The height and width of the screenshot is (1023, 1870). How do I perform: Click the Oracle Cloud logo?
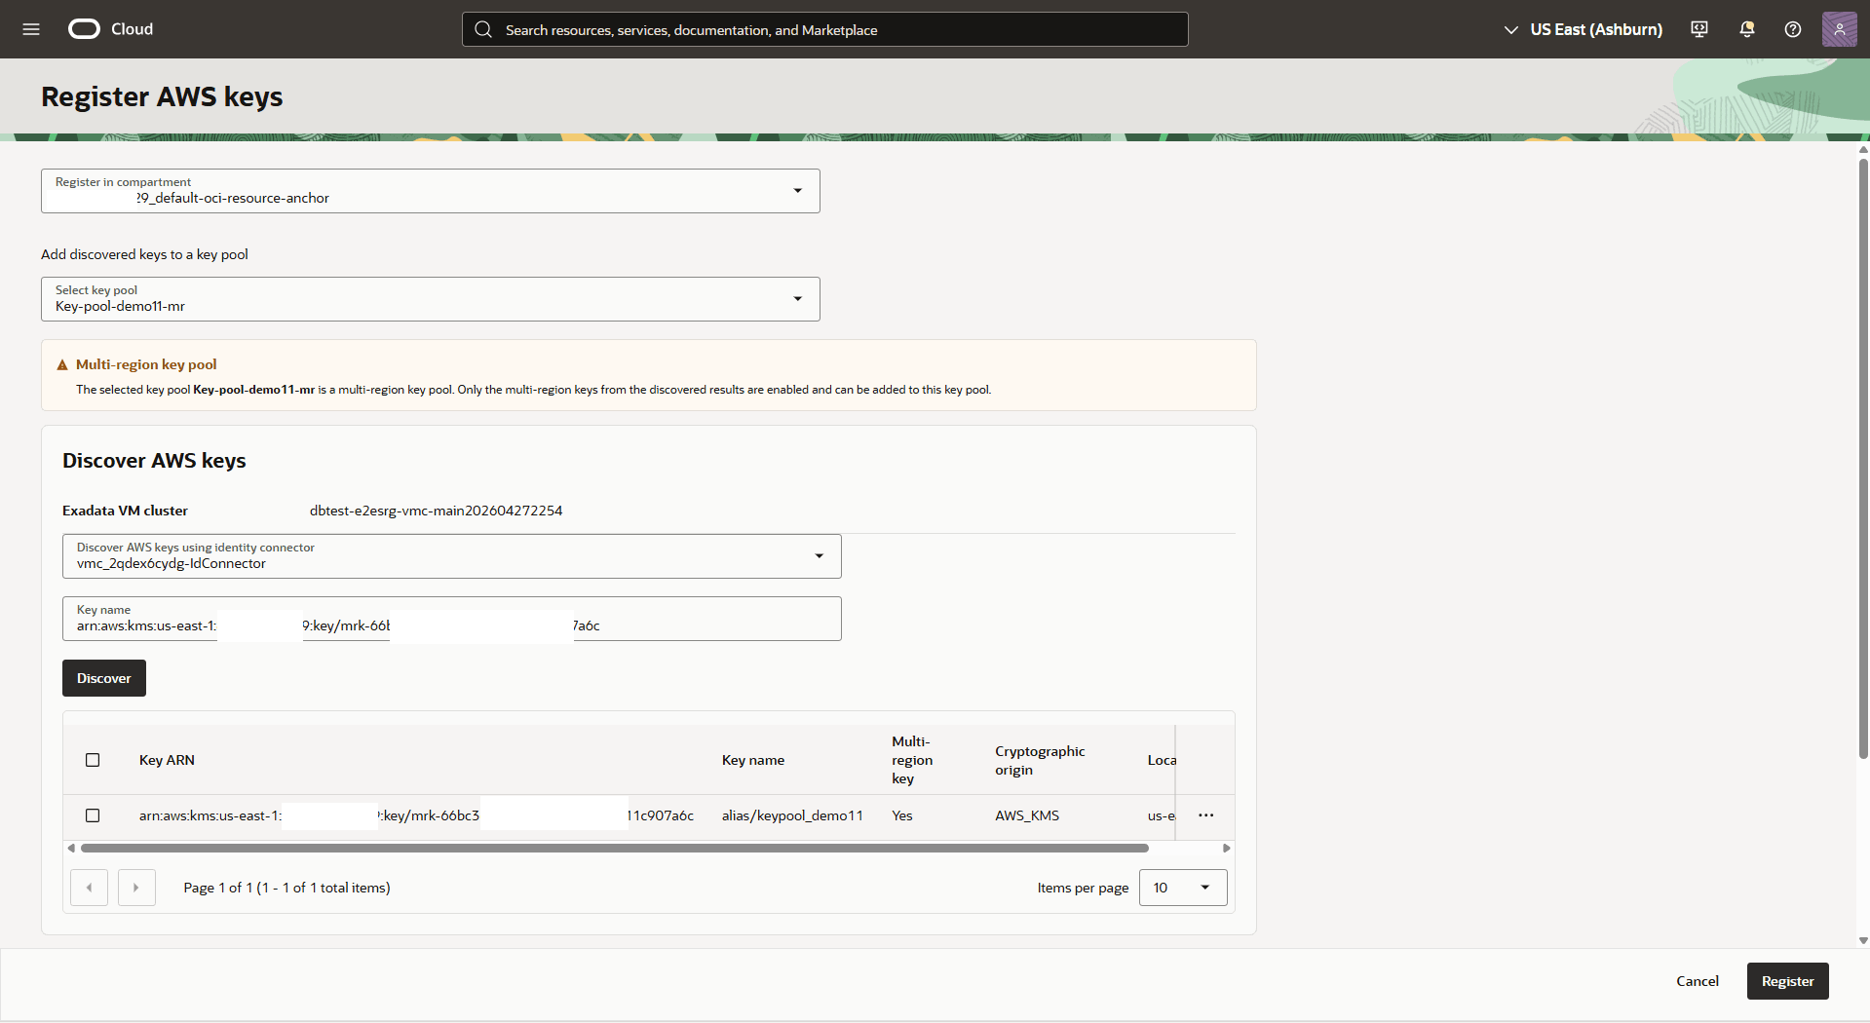[x=110, y=29]
